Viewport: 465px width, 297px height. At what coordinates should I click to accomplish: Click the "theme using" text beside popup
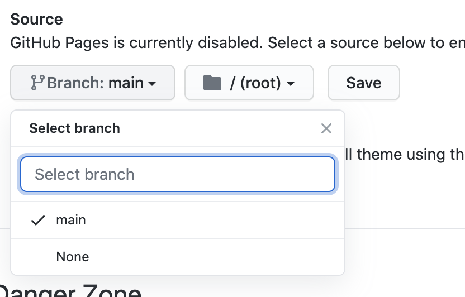pyautogui.click(x=402, y=154)
